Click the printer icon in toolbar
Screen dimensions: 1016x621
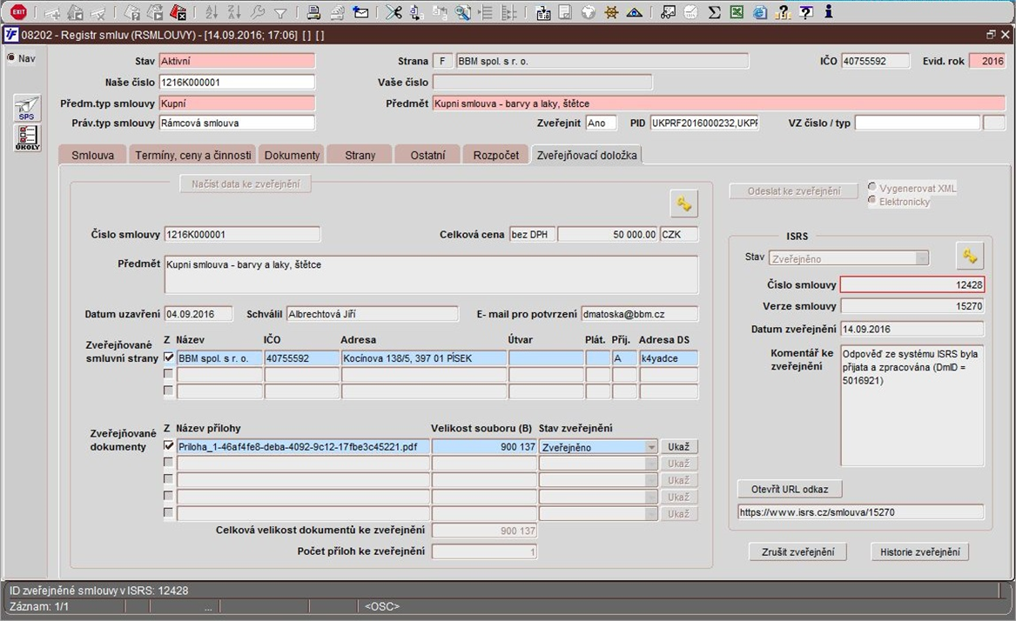pos(313,11)
